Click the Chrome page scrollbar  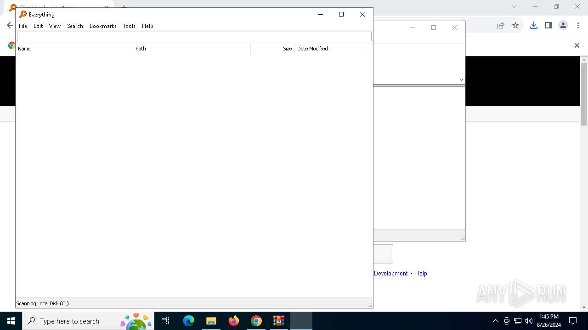pos(584,94)
